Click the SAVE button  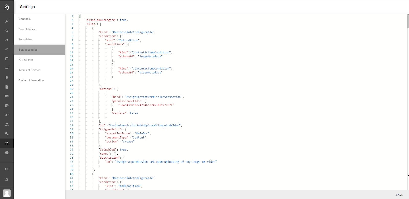399,195
